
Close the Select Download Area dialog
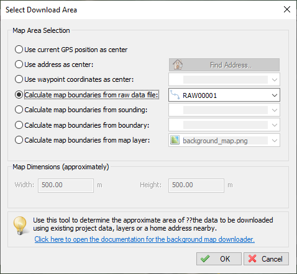click(287, 9)
